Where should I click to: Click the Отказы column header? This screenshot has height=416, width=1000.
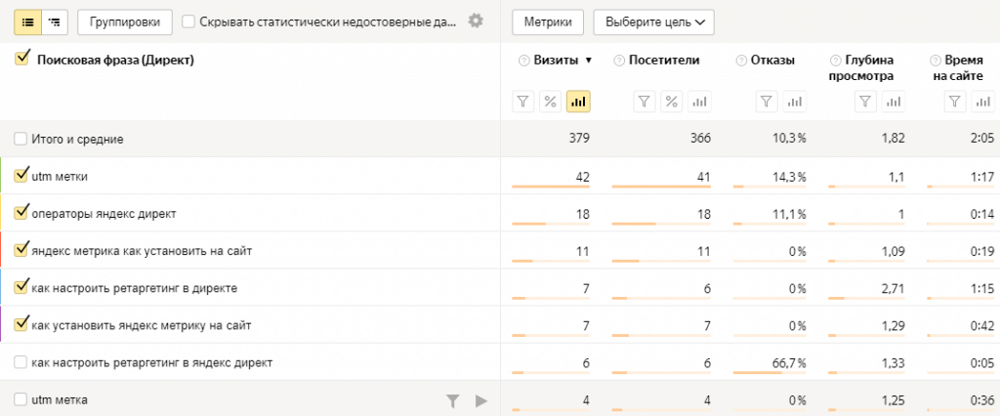click(x=771, y=61)
